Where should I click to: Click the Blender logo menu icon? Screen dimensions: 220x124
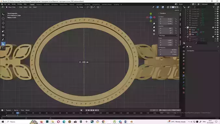click(2, 4)
